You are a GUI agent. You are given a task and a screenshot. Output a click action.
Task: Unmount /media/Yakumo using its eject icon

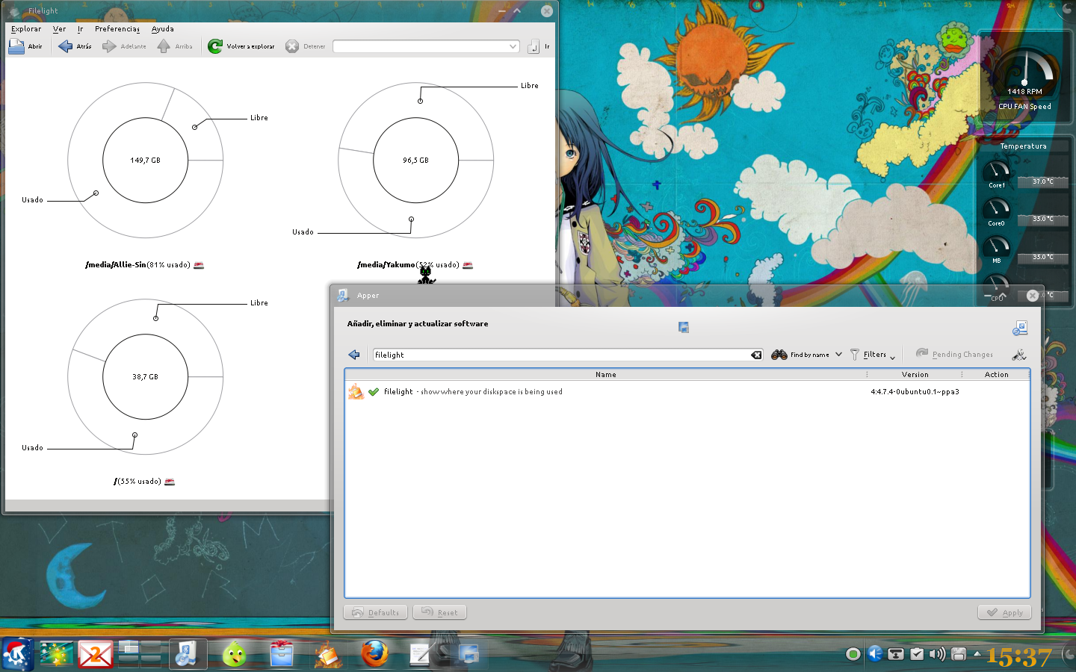(468, 264)
